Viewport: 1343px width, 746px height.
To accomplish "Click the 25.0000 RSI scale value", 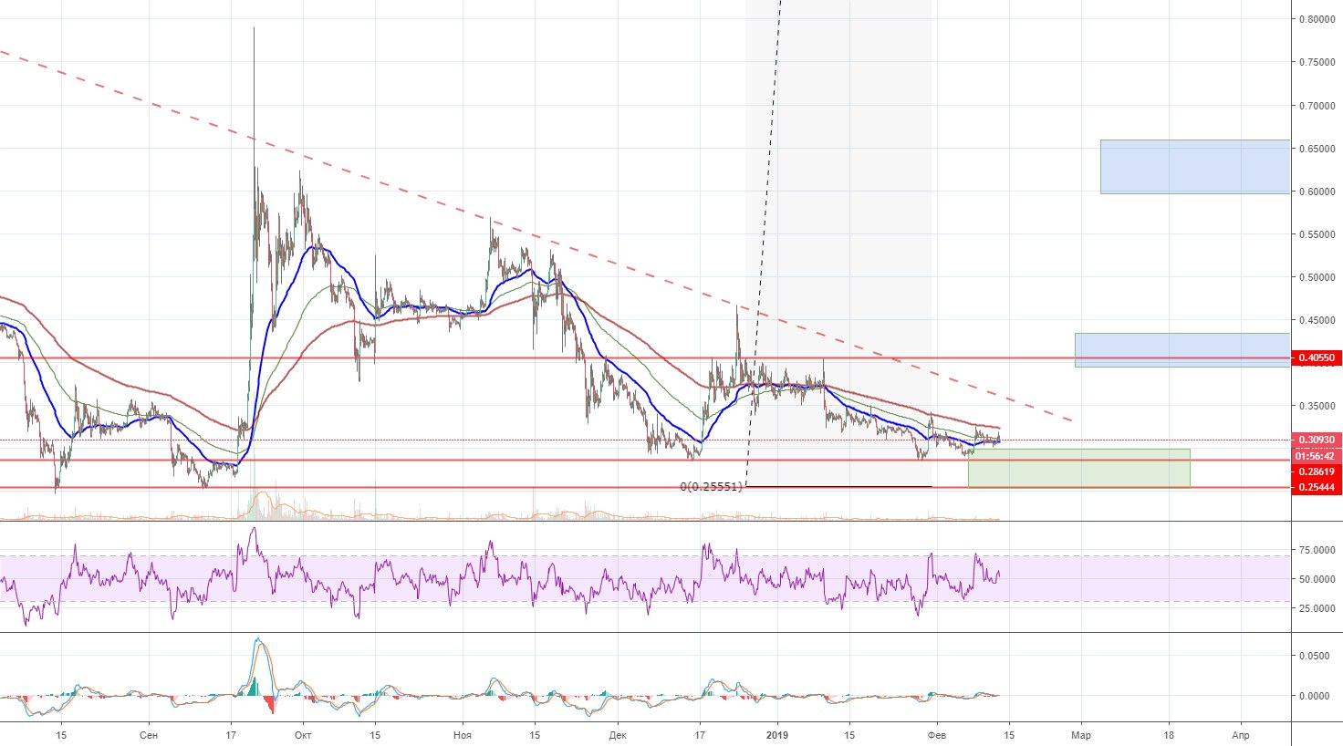I will tap(1317, 608).
